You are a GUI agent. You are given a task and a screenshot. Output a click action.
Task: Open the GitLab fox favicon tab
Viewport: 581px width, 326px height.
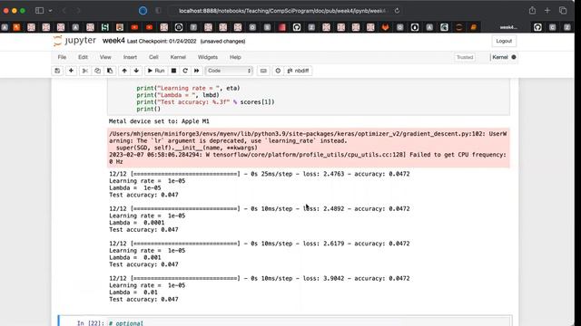[385, 27]
